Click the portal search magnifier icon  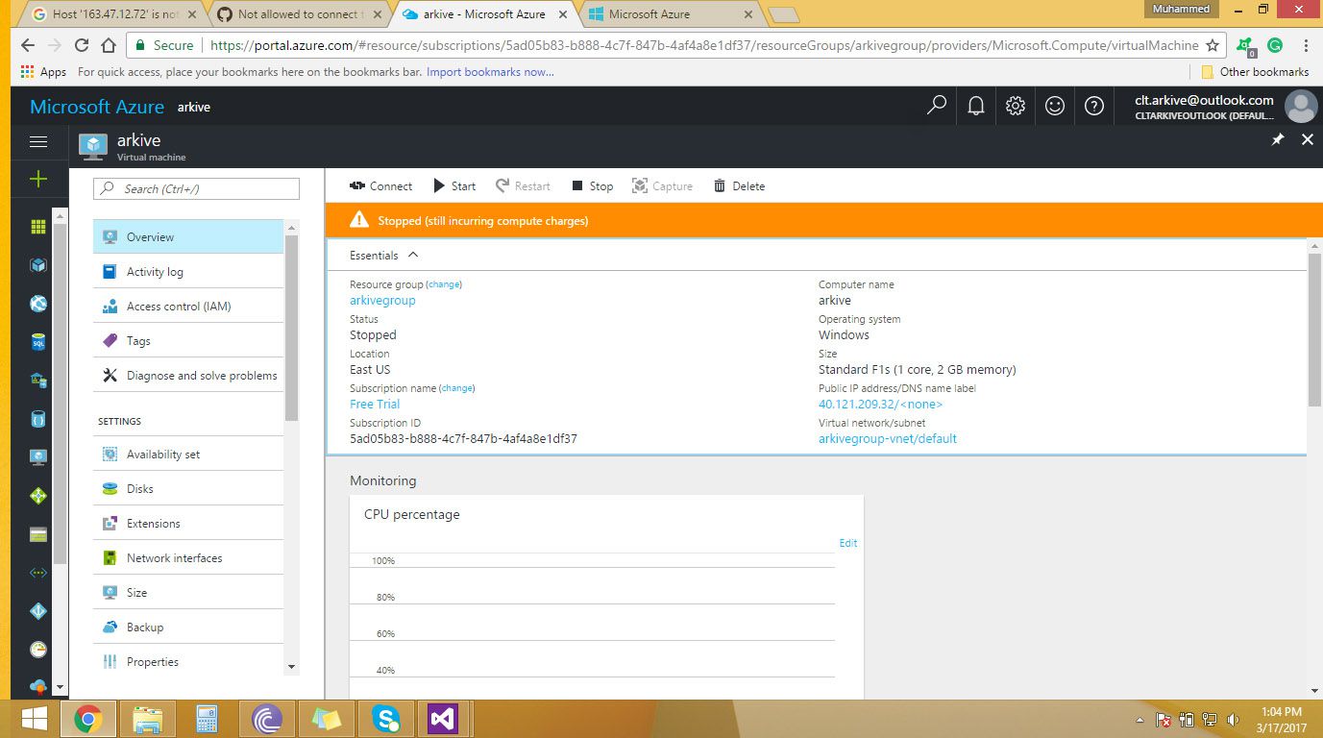pyautogui.click(x=936, y=107)
